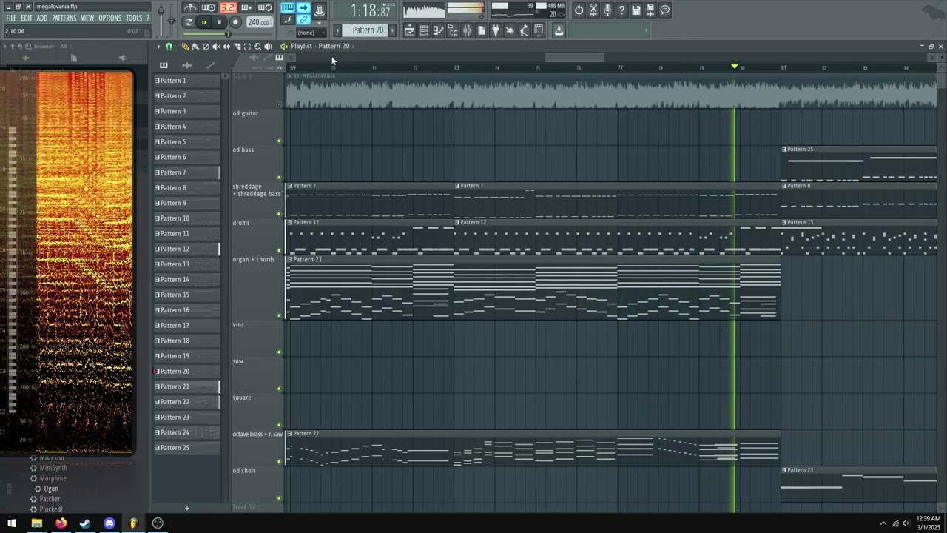
Task: Choose the Select tool in playlist toolbar
Action: click(x=247, y=46)
